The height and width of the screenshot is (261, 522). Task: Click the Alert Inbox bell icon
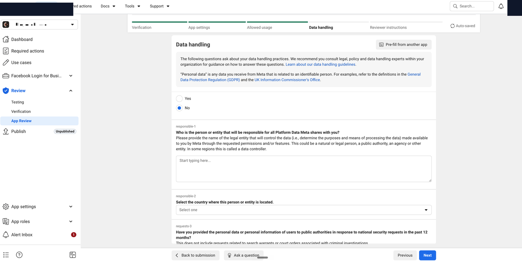pyautogui.click(x=6, y=235)
